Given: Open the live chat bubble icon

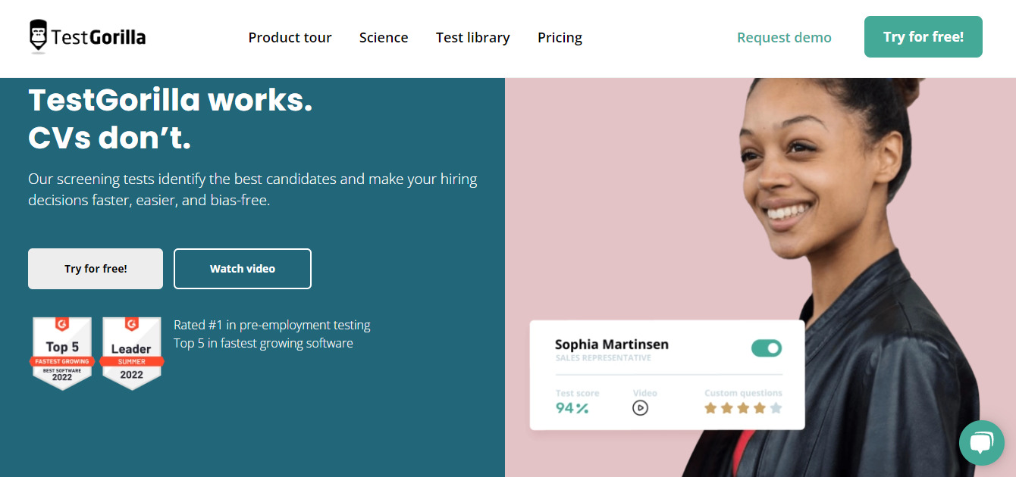Looking at the screenshot, I should click(981, 442).
